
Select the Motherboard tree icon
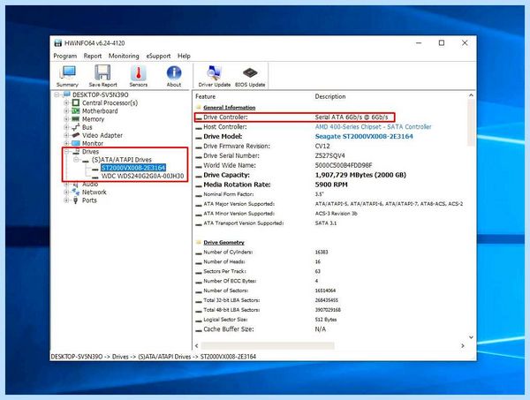tap(76, 110)
